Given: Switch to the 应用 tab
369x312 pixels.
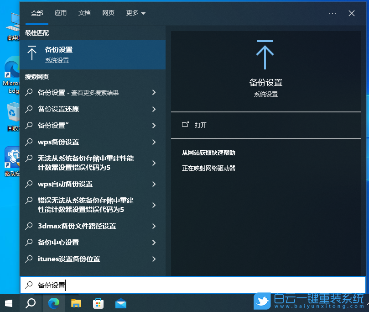Looking at the screenshot, I should point(61,13).
